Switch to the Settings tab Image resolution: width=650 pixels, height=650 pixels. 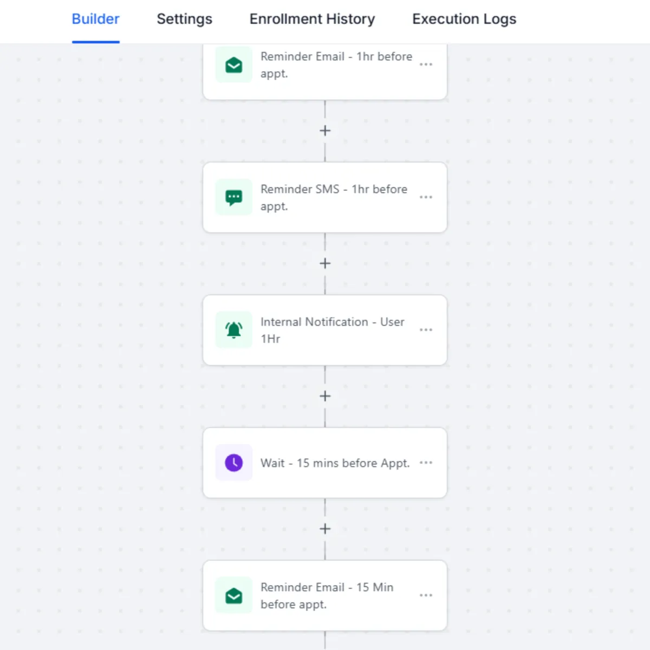[184, 19]
